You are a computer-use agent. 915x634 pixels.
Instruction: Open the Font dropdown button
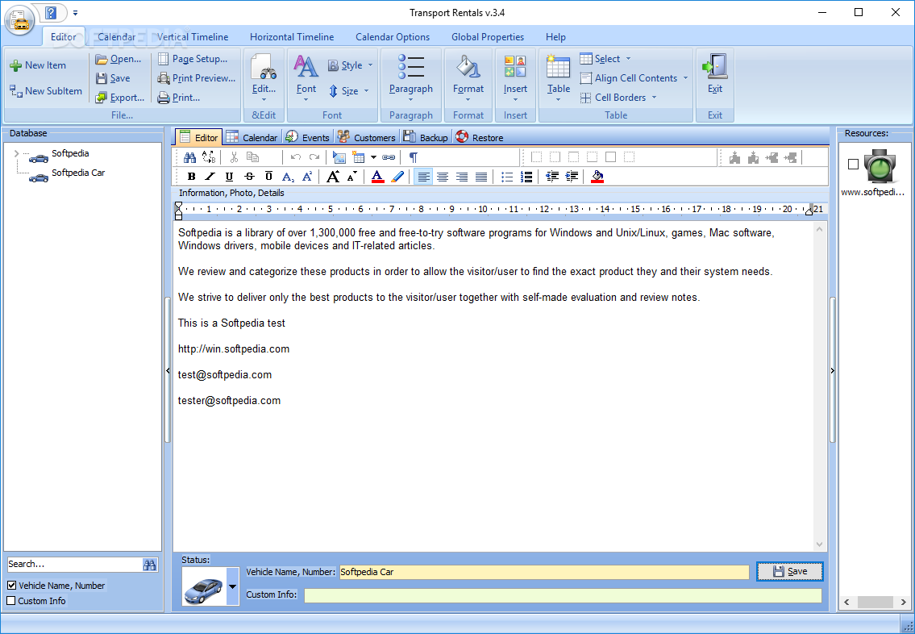click(x=306, y=78)
